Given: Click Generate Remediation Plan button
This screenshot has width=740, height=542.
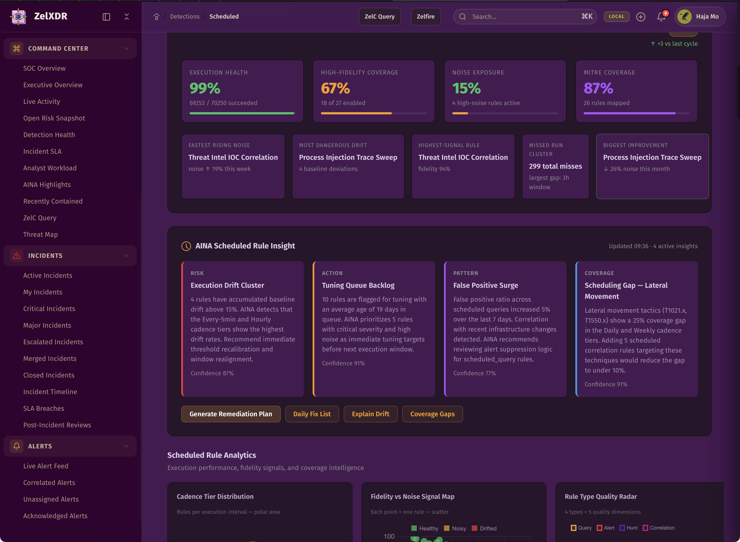Looking at the screenshot, I should [231, 414].
